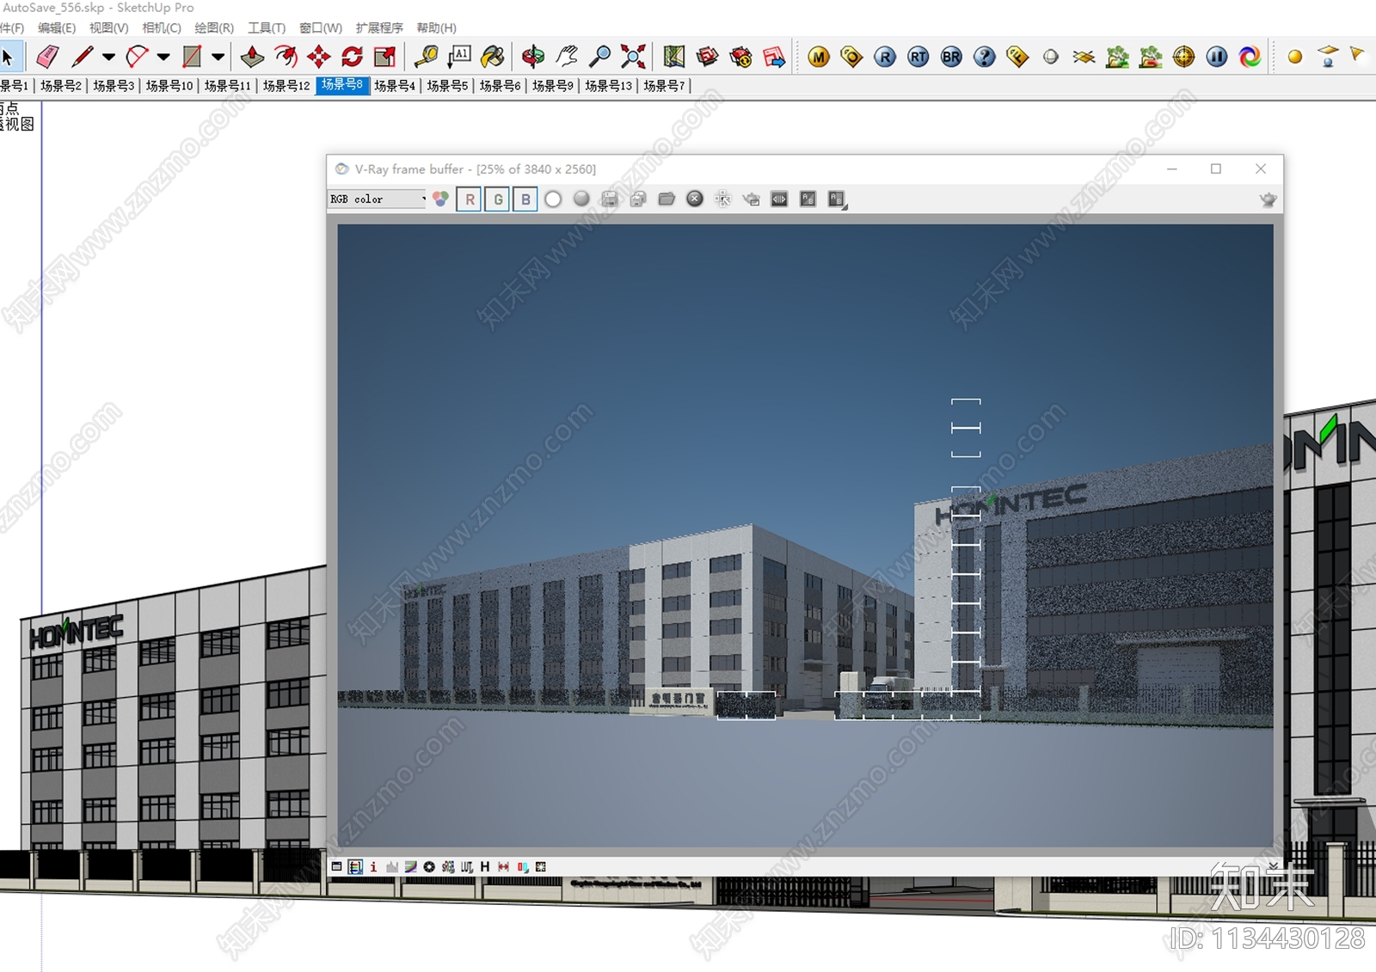The width and height of the screenshot is (1376, 972).
Task: Open V-Ray material editor M icon
Action: pos(819,57)
